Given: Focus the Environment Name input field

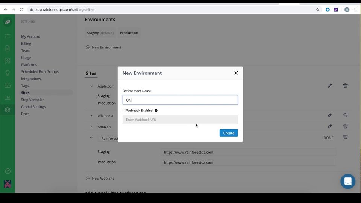Looking at the screenshot, I should [x=180, y=100].
